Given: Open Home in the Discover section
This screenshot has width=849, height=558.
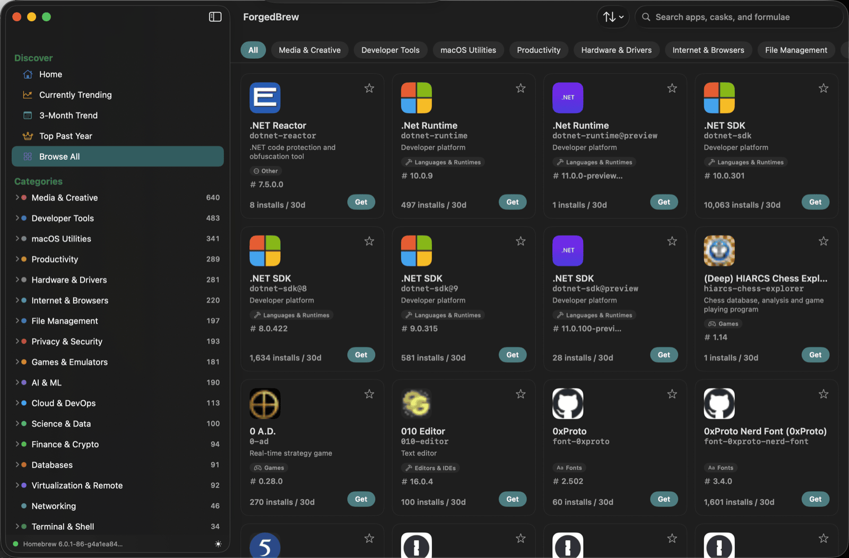Looking at the screenshot, I should click(118, 74).
